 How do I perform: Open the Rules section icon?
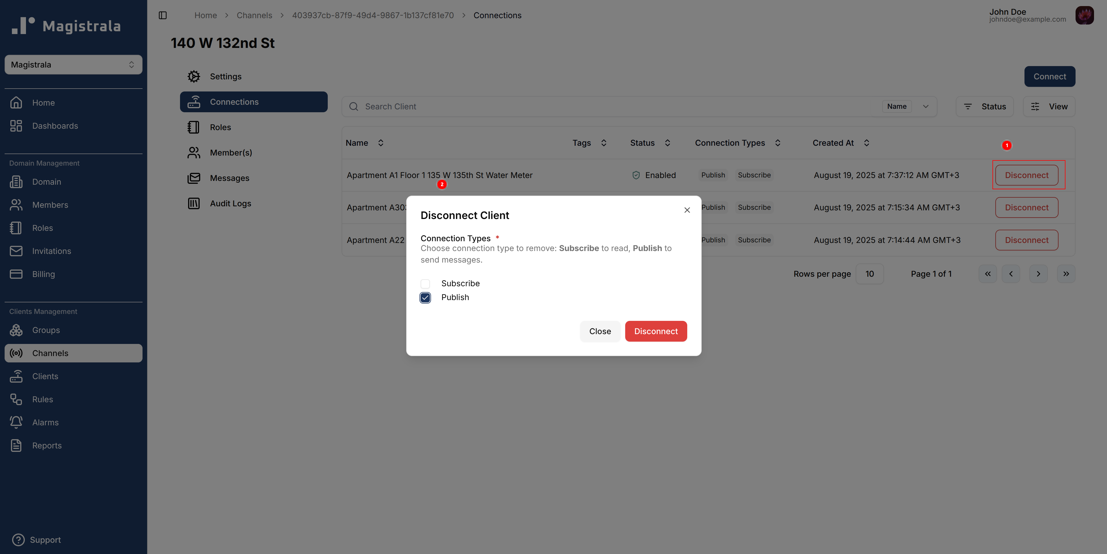16,399
